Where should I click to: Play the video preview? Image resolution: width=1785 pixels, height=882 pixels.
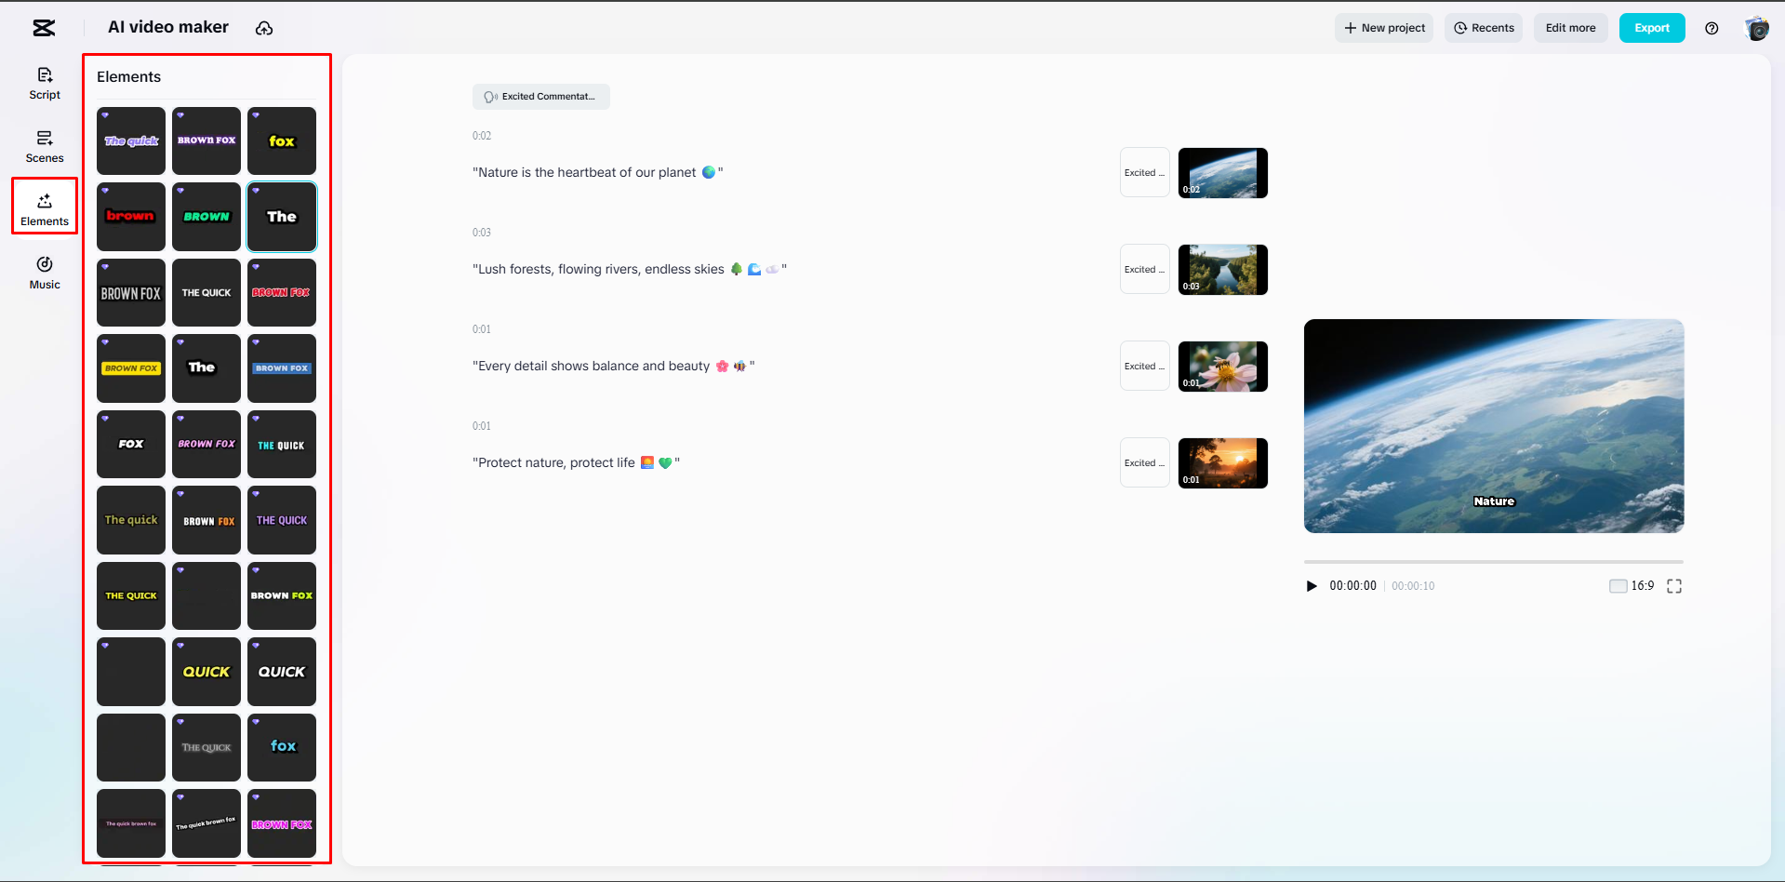point(1312,586)
